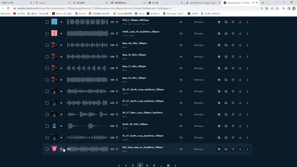Favorite the 37_UT_Synth_Loop sample with the heart

(233, 103)
